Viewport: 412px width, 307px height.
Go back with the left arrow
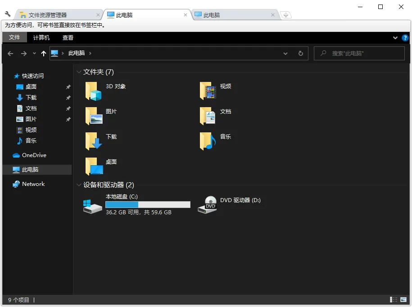(10, 54)
